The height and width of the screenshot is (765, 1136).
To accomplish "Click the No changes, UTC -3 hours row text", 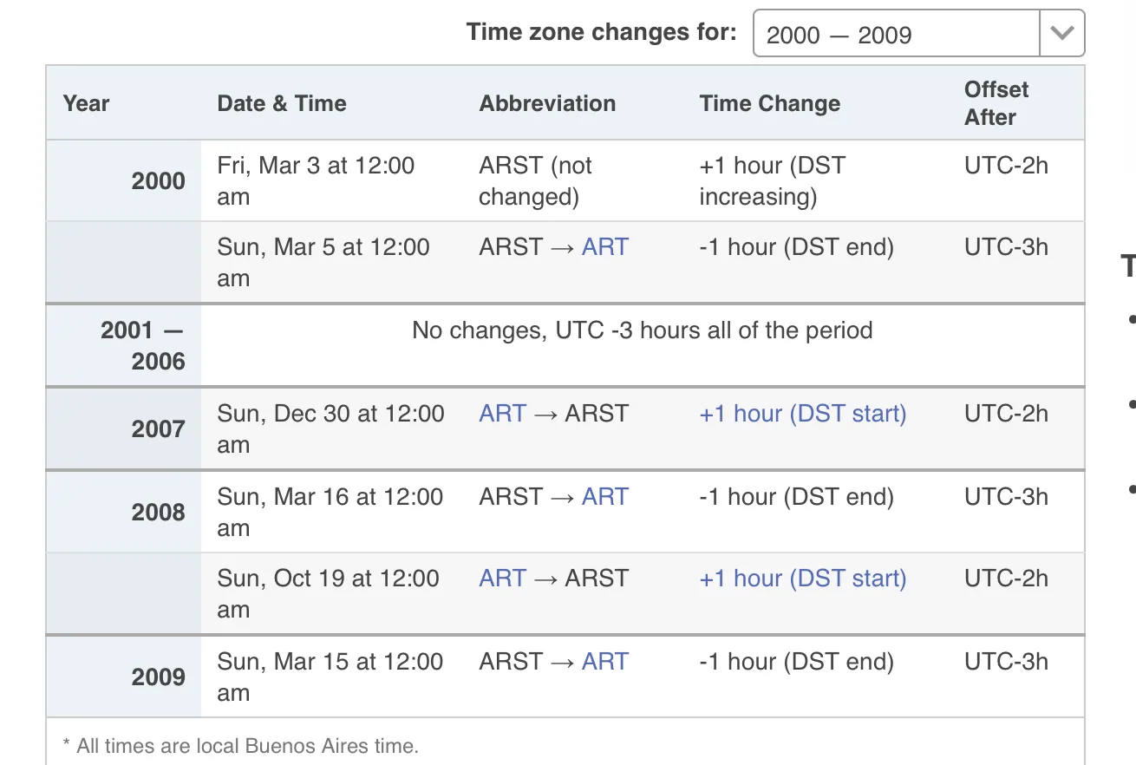I will coord(642,330).
